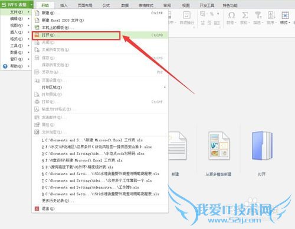This screenshot has width=295, height=229.
Task: Select the 数据(D) left menu item
Action: tap(16, 53)
